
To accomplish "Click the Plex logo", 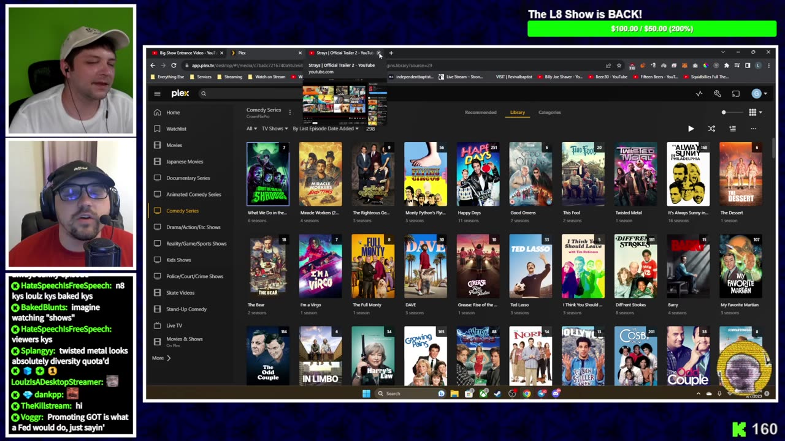I will pos(180,94).
